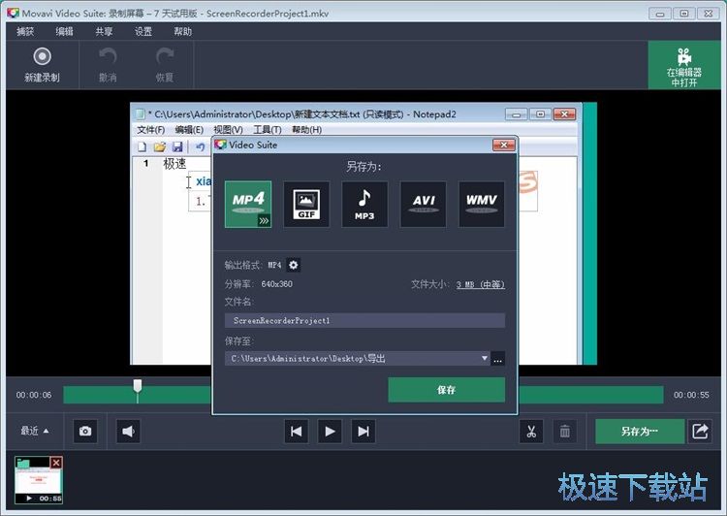
Task: Expand the Recent (最近) list
Action: click(34, 431)
